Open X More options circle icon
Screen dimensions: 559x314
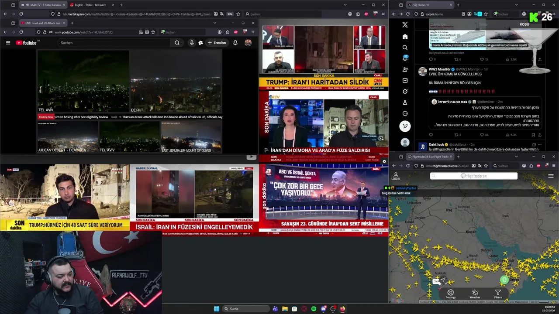(405, 113)
